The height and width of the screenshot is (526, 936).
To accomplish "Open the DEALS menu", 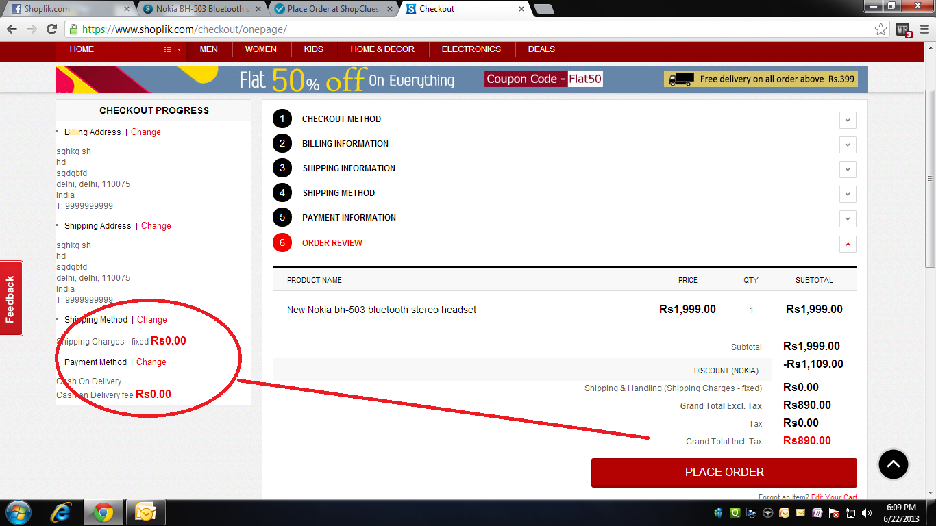I will (x=541, y=49).
